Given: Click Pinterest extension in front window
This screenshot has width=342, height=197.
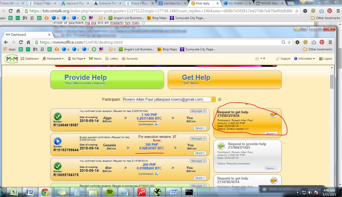Looking at the screenshot, I should click(322, 42).
